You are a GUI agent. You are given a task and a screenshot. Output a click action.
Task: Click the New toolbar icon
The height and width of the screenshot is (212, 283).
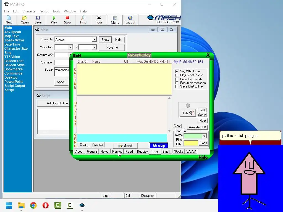9,20
